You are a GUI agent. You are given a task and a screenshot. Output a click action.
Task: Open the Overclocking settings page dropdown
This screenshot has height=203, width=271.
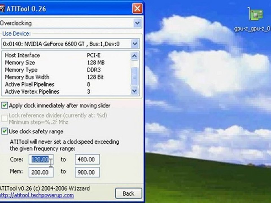click(x=137, y=23)
